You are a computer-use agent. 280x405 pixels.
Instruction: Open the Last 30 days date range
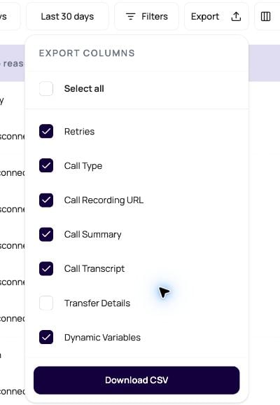pos(67,17)
